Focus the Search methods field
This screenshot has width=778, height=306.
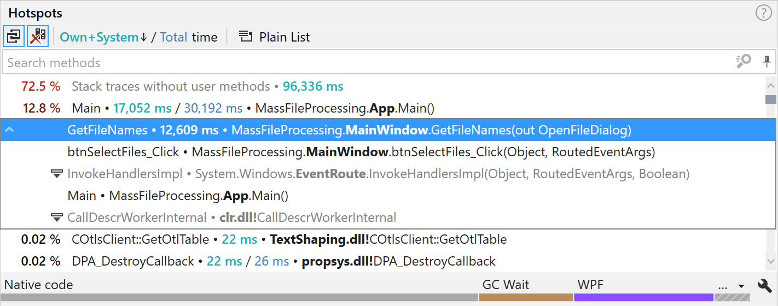[x=361, y=63]
